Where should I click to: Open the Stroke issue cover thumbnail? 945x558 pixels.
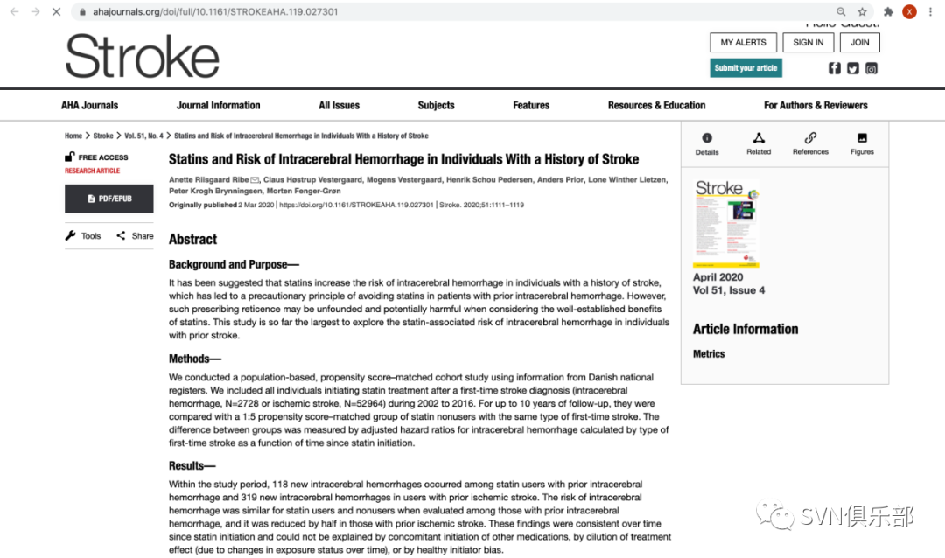tap(726, 224)
